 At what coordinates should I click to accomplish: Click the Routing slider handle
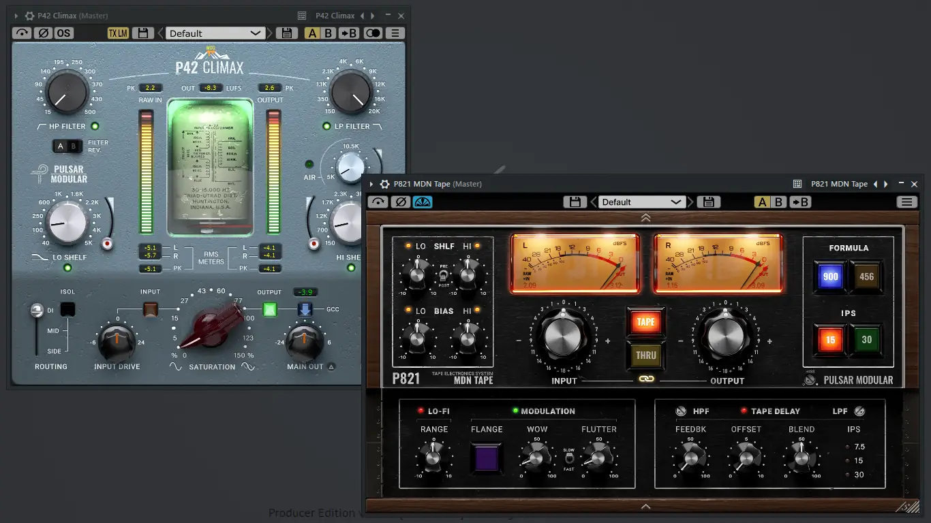(37, 311)
